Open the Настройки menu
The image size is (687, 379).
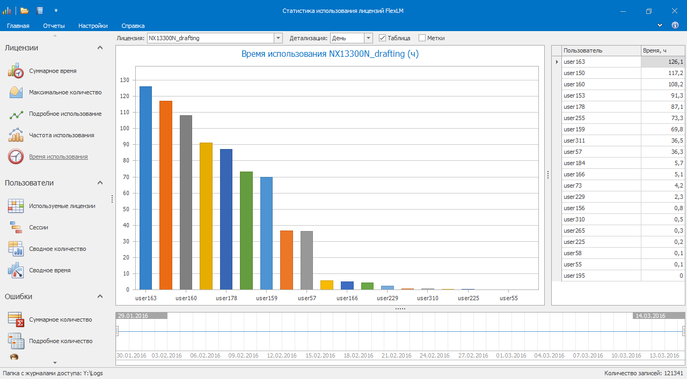coord(93,26)
